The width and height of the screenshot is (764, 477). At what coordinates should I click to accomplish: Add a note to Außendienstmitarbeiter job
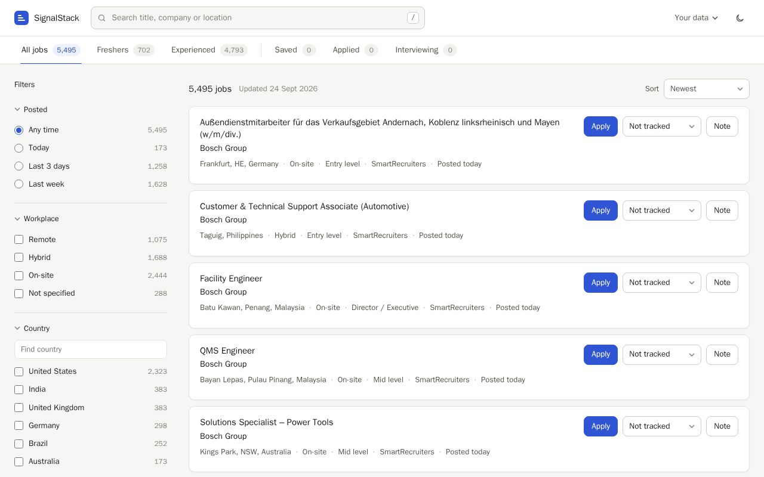[x=722, y=126]
